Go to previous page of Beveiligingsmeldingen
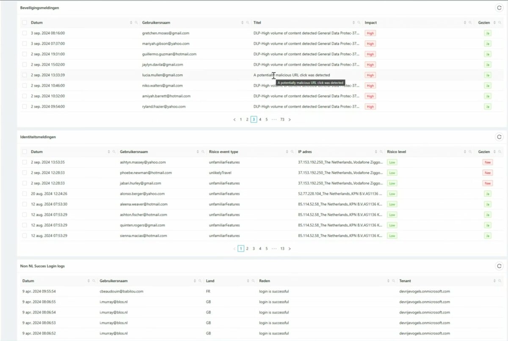 pos(235,119)
